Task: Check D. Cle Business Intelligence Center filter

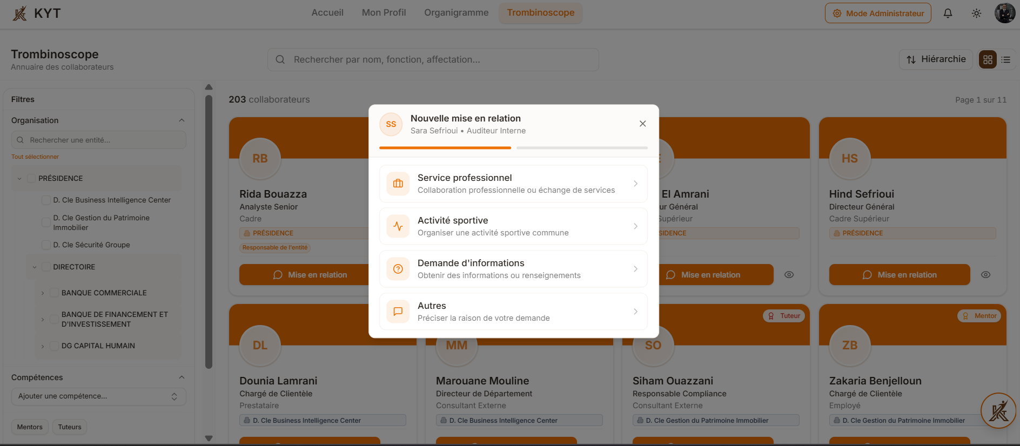Action: coord(46,200)
